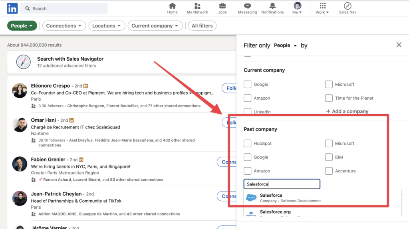Click '77 other shared connections' text
This screenshot has width=409, height=229.
point(174,106)
